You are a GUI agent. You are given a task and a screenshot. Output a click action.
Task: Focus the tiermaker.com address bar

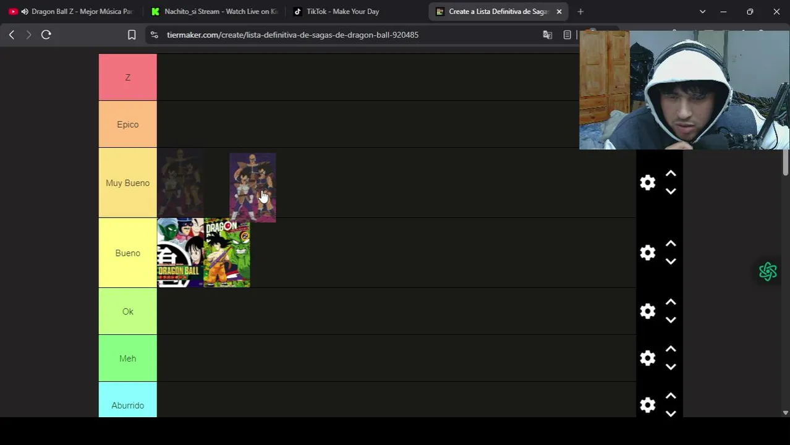[x=292, y=35]
